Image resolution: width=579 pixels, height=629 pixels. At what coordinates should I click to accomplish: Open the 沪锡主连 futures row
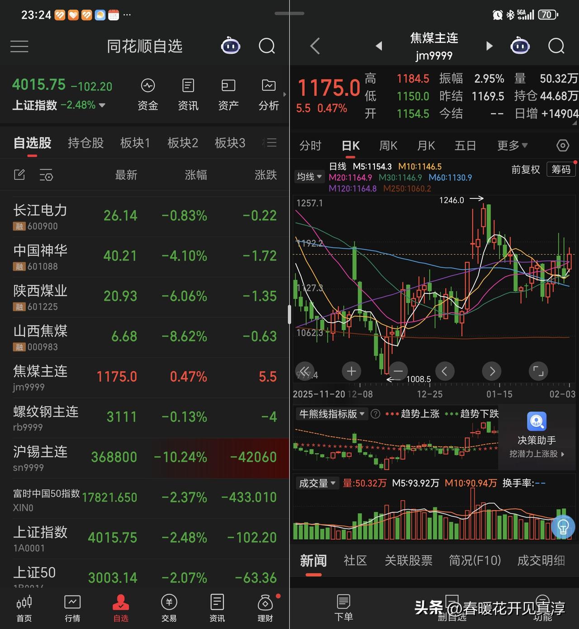(144, 458)
